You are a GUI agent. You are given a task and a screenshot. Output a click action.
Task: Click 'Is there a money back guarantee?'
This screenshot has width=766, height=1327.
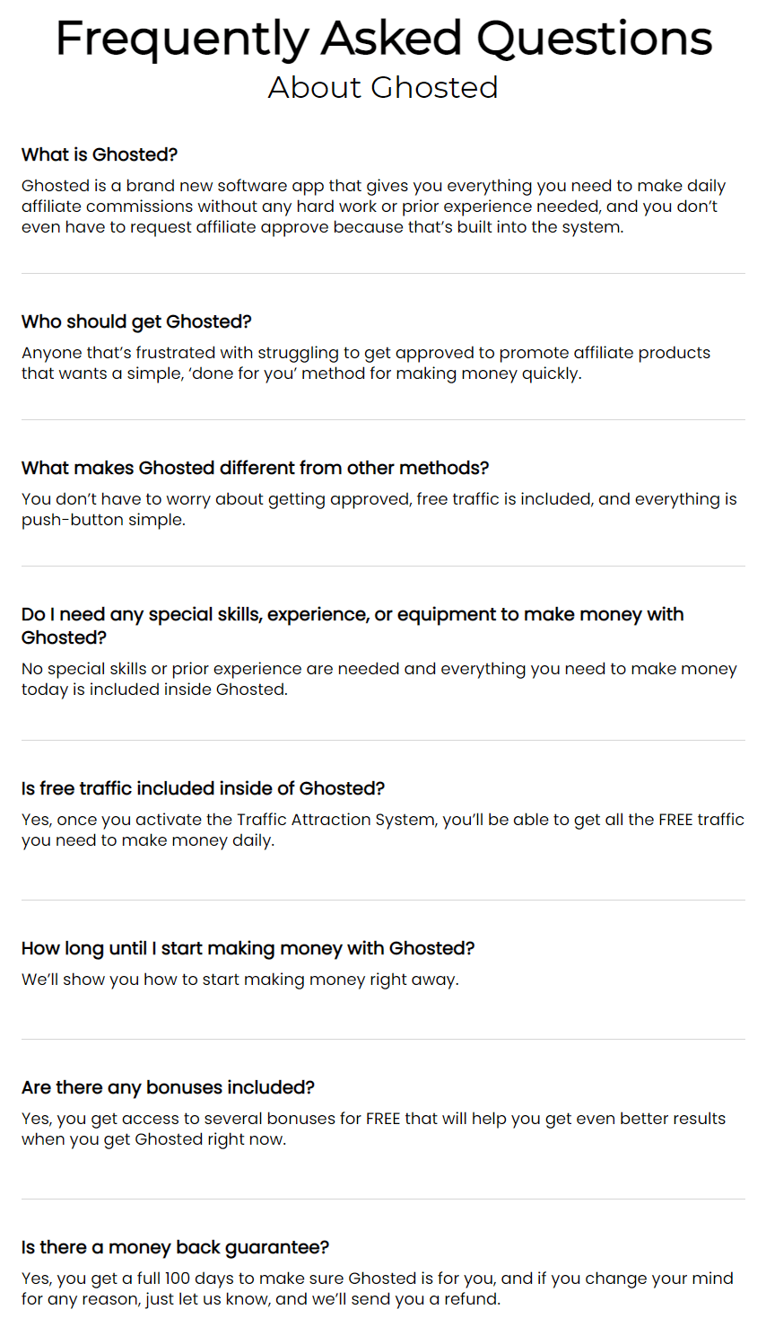click(x=175, y=1247)
